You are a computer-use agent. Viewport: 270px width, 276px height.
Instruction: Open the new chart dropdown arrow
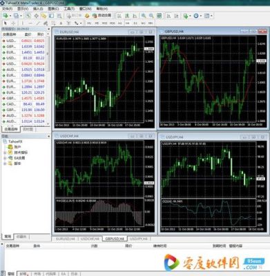10,16
